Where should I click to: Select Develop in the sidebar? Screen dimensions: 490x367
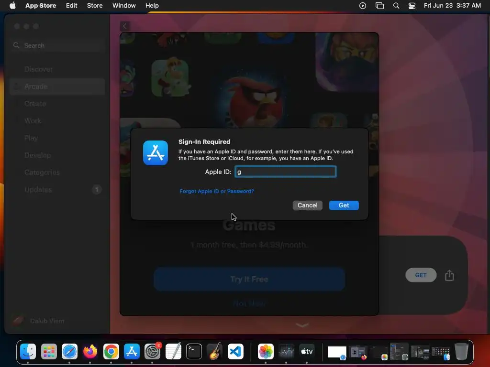[x=57, y=155]
